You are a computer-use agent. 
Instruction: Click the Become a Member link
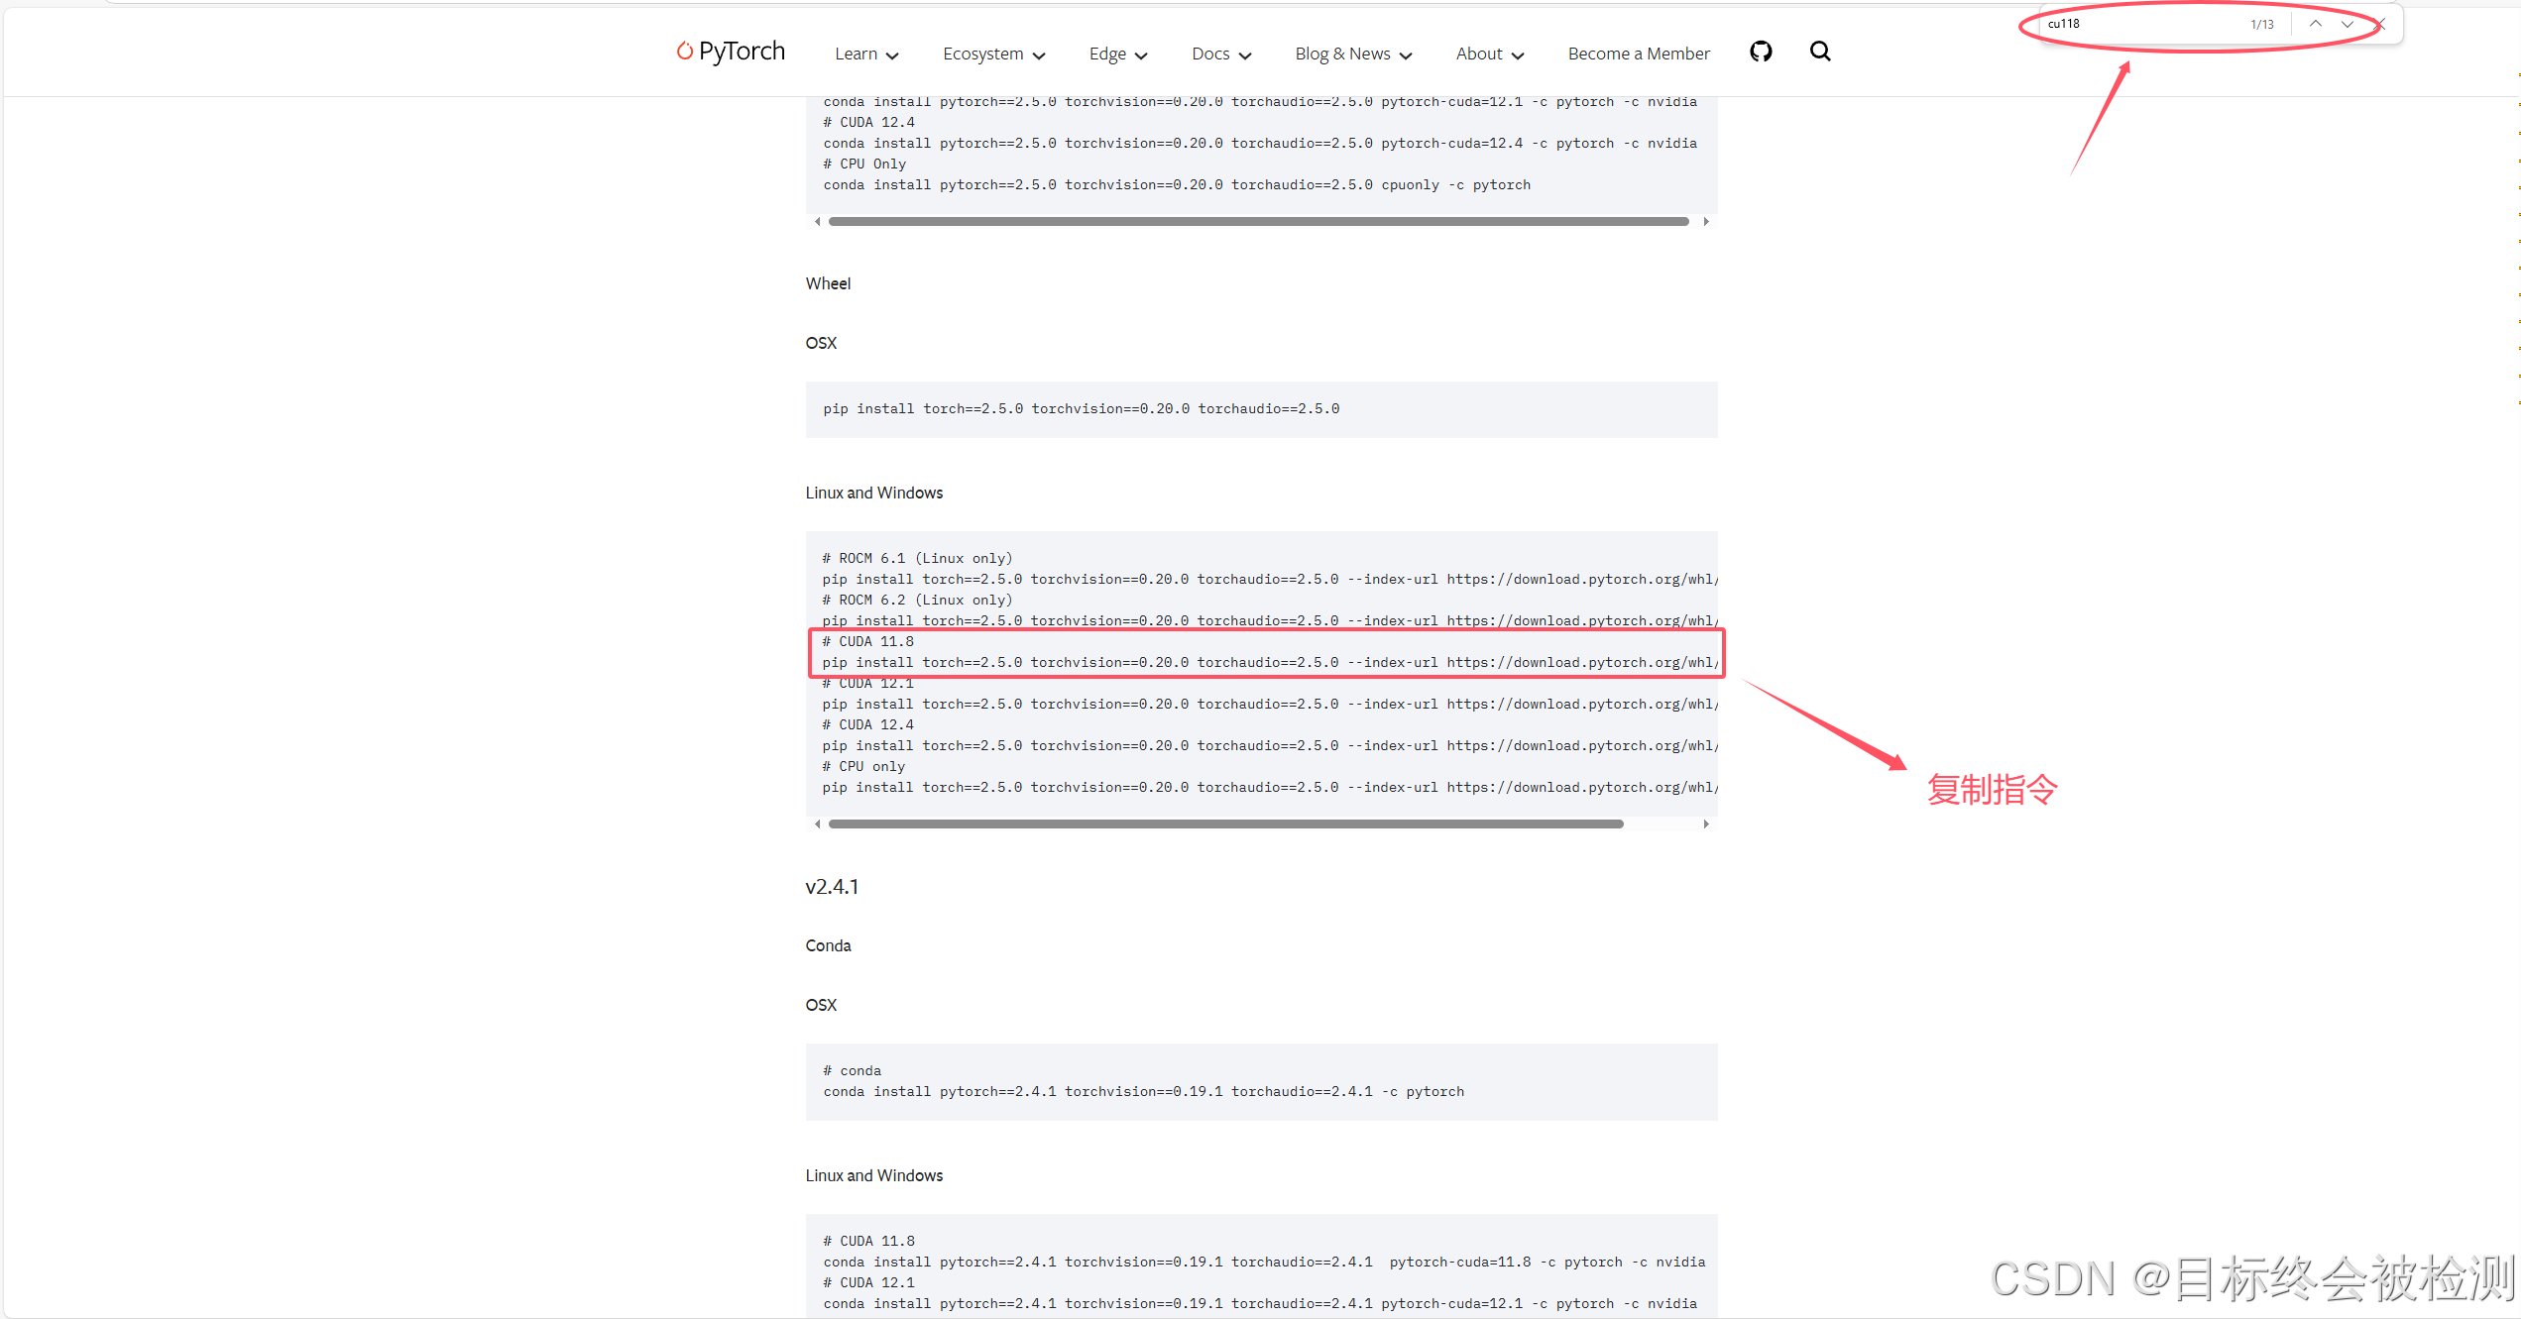click(1638, 53)
